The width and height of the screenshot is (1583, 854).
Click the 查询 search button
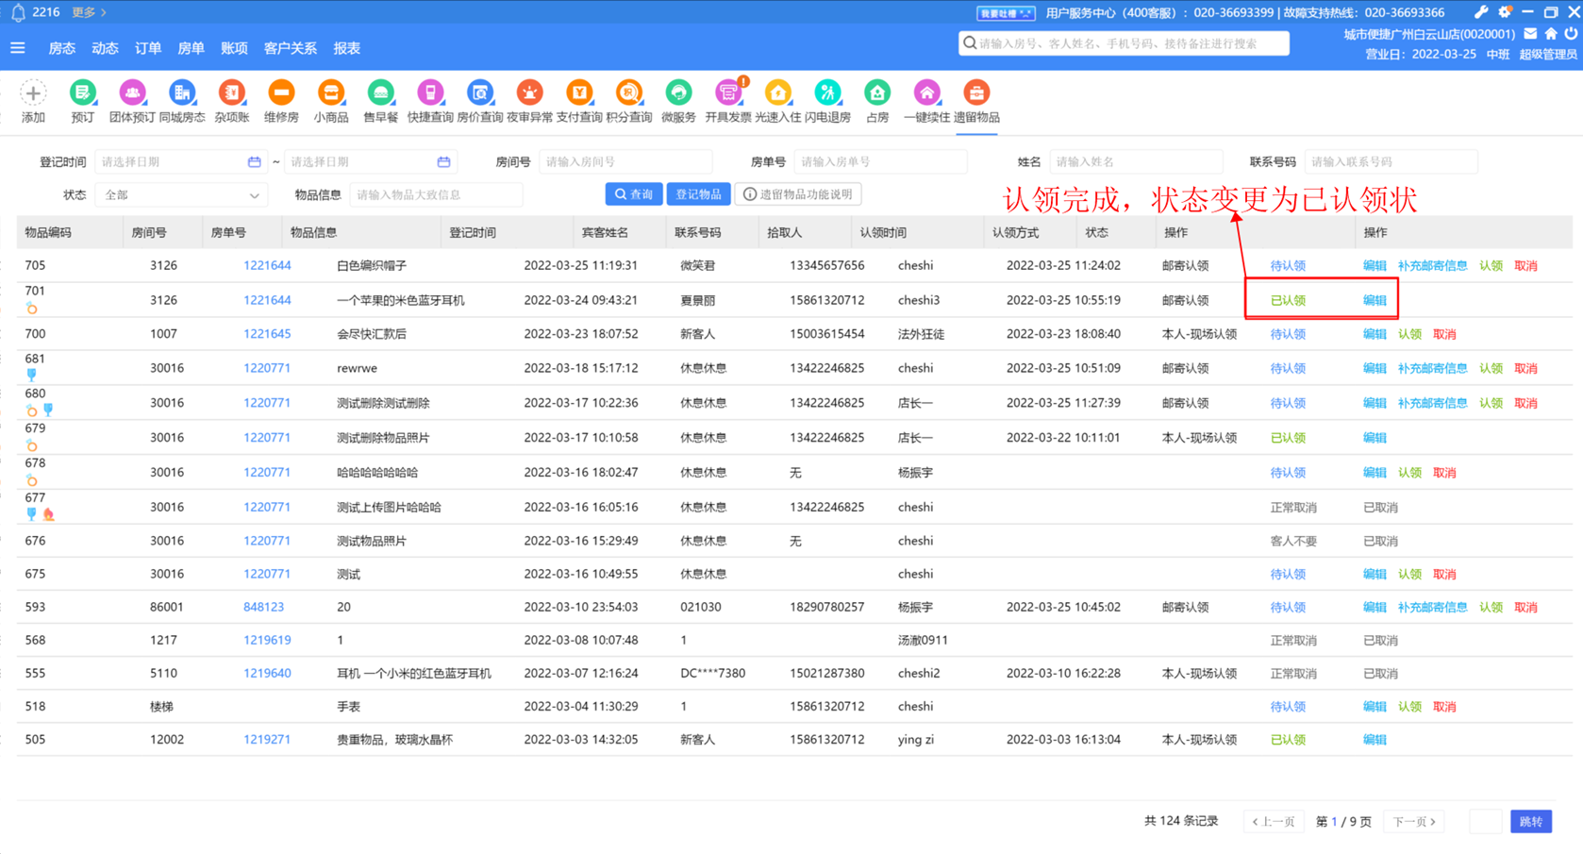[634, 194]
